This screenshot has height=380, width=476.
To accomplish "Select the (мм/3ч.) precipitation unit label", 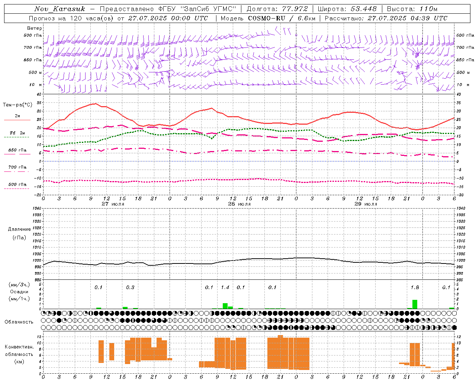I will click(19, 285).
